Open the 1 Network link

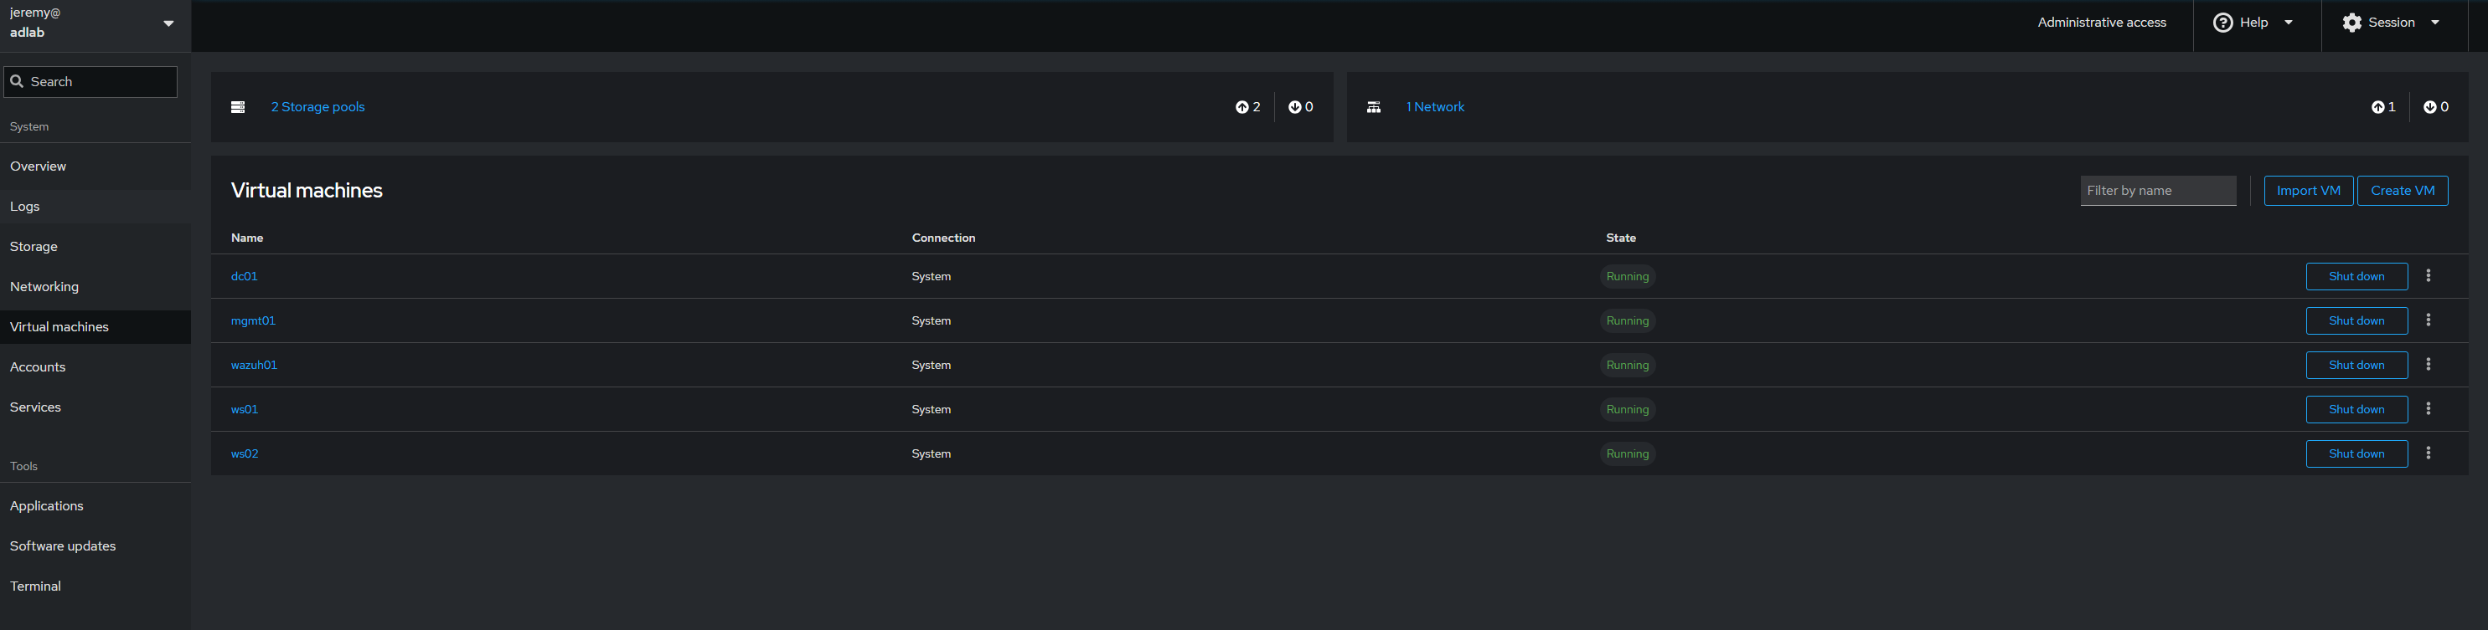point(1435,107)
